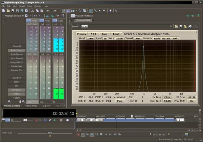Click the Insert Assignable FX icon in Mixing Console
203x142 pixels.
point(52,16)
